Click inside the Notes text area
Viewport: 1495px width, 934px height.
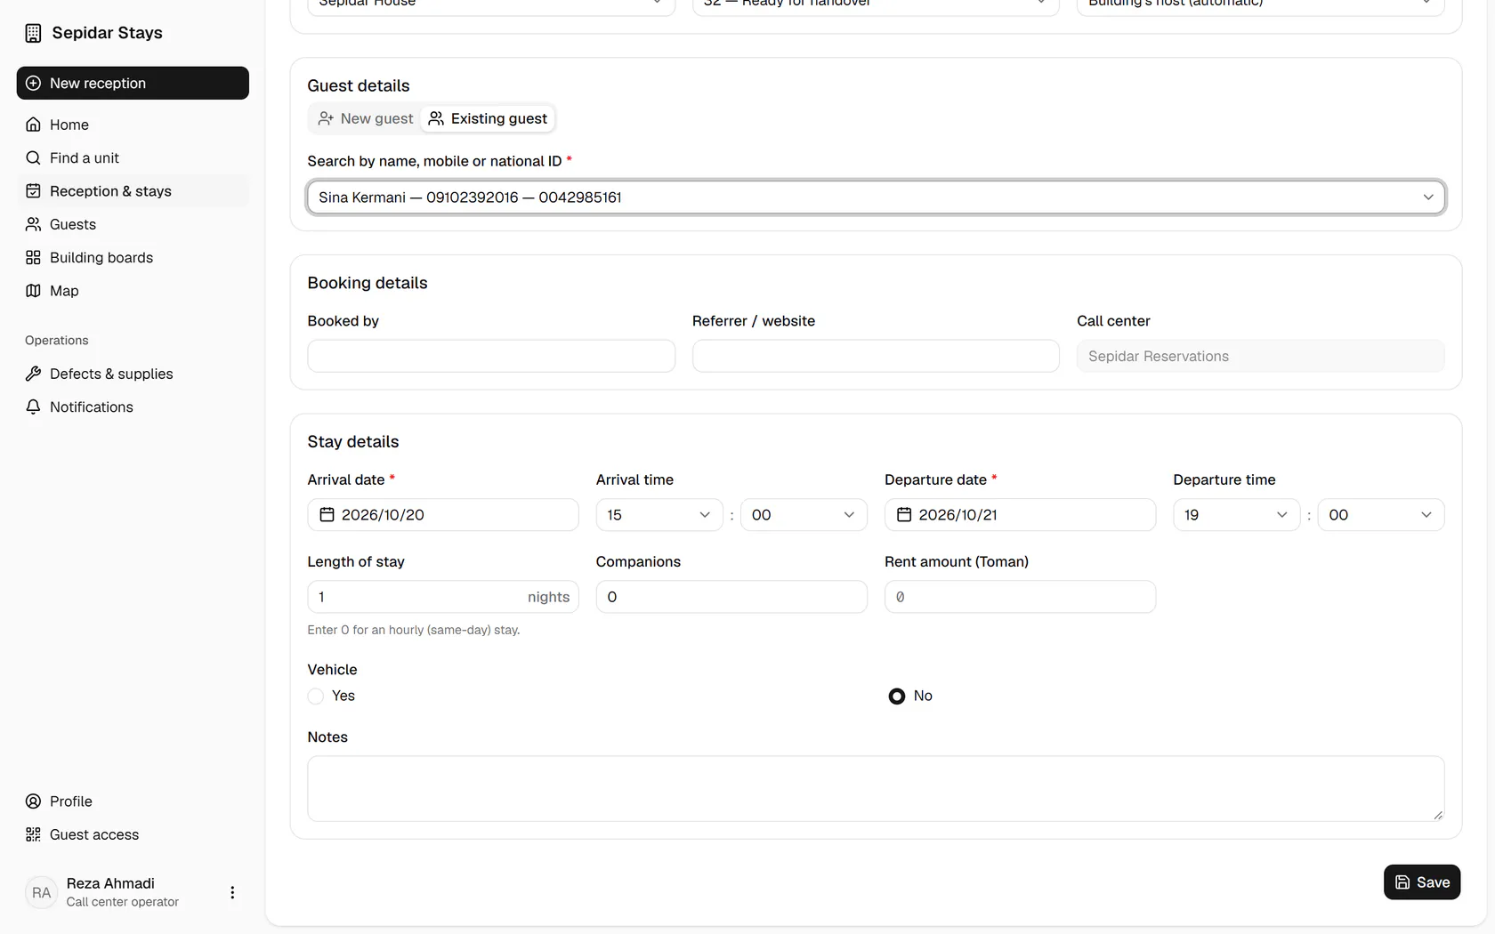click(x=876, y=788)
